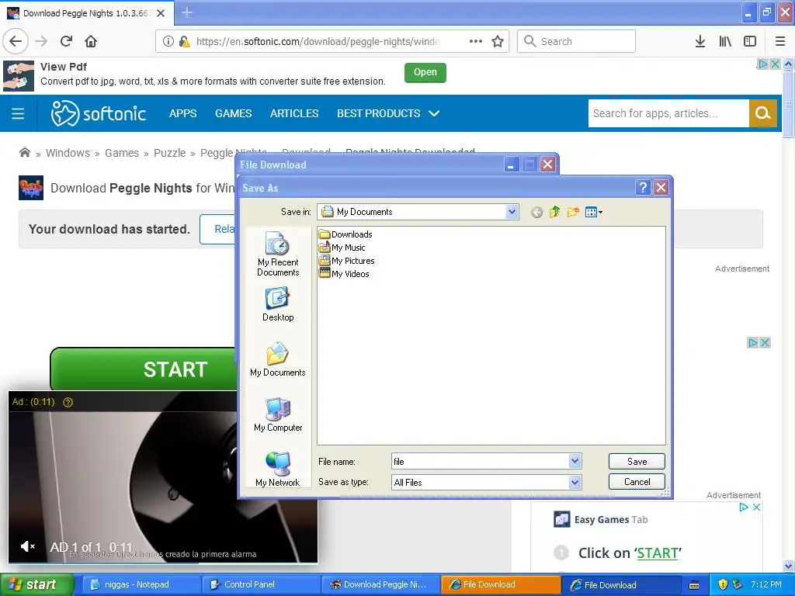Click Open button on View Pdf ad
The height and width of the screenshot is (596, 795).
coord(425,72)
